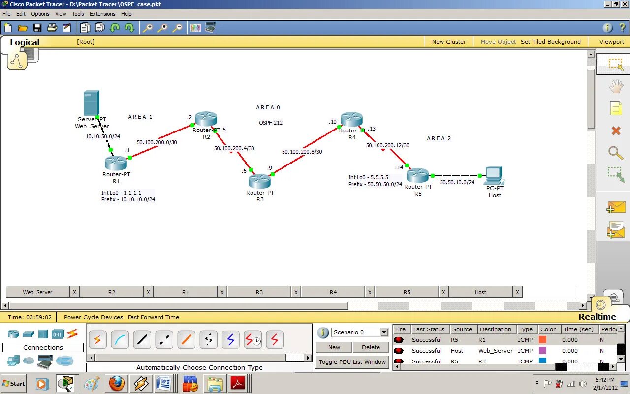630x394 pixels.
Task: Click New scenario button
Action: [334, 347]
